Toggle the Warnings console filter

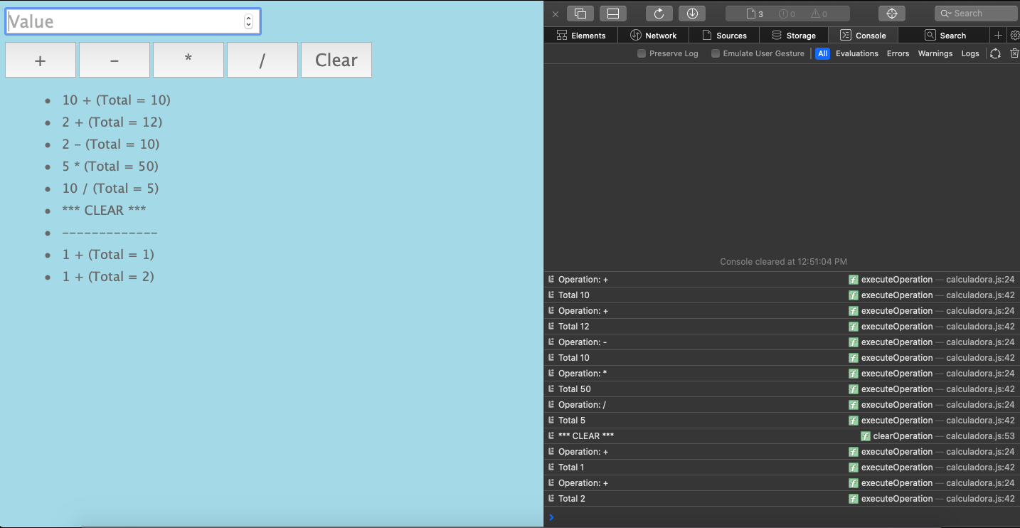click(x=935, y=53)
